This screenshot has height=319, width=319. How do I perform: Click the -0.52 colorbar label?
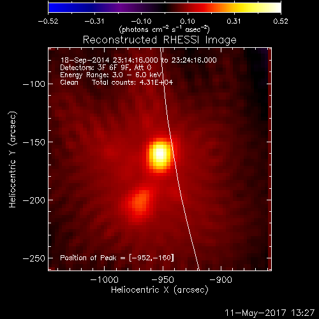pyautogui.click(x=48, y=21)
